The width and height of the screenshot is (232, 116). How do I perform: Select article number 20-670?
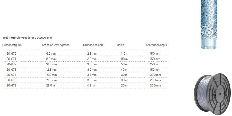[x=11, y=54]
